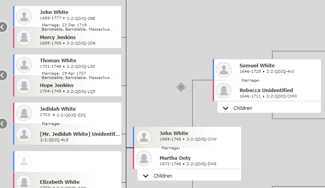The width and height of the screenshot is (325, 188).
Task: Select Jedidah White's name
Action: pos(58,109)
